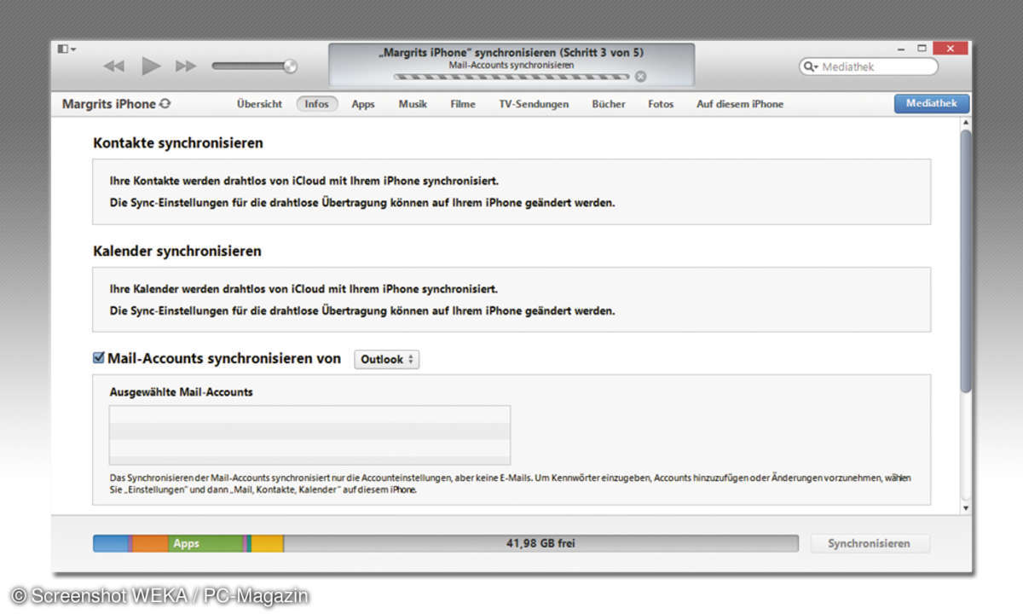This screenshot has width=1023, height=614.
Task: Select Margrits iPhone device label
Action: [x=109, y=104]
